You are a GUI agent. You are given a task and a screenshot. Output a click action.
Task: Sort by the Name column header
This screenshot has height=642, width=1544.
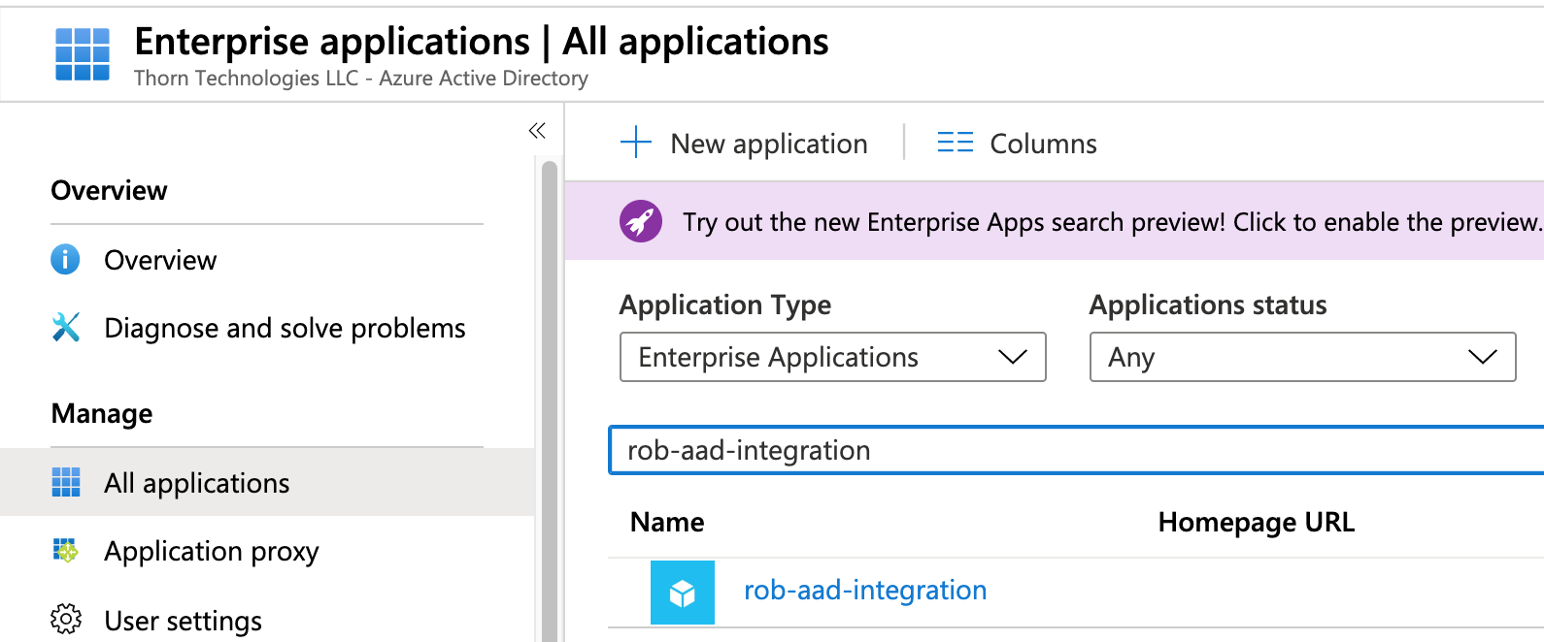click(667, 522)
